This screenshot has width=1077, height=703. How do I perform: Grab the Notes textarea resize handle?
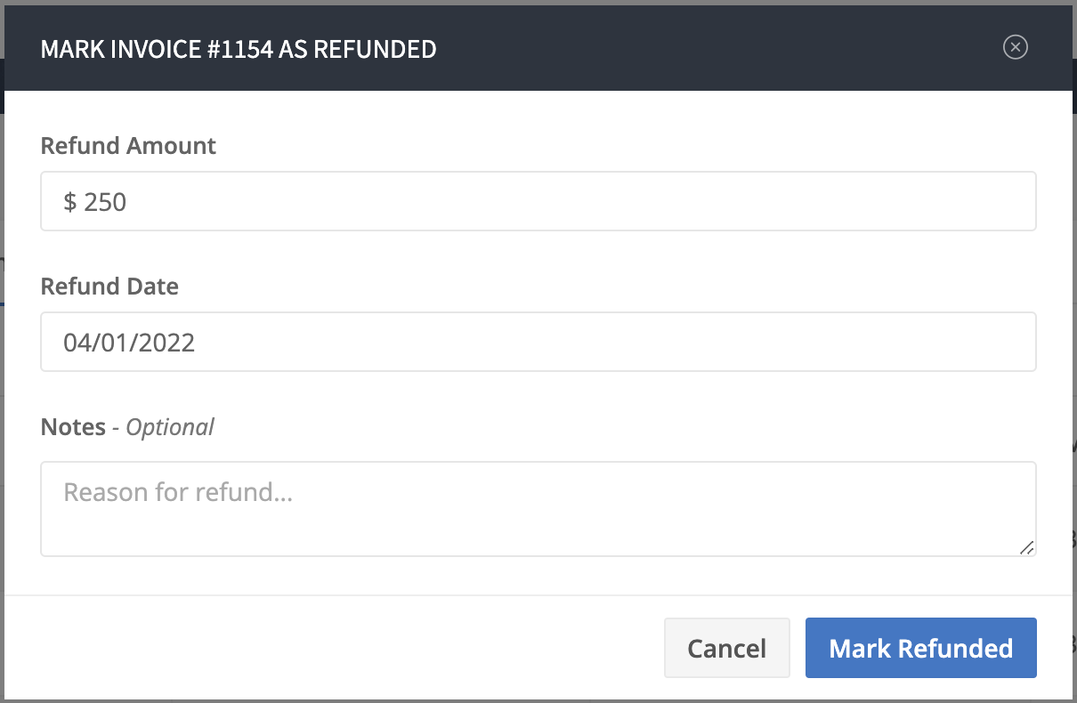point(1027,548)
